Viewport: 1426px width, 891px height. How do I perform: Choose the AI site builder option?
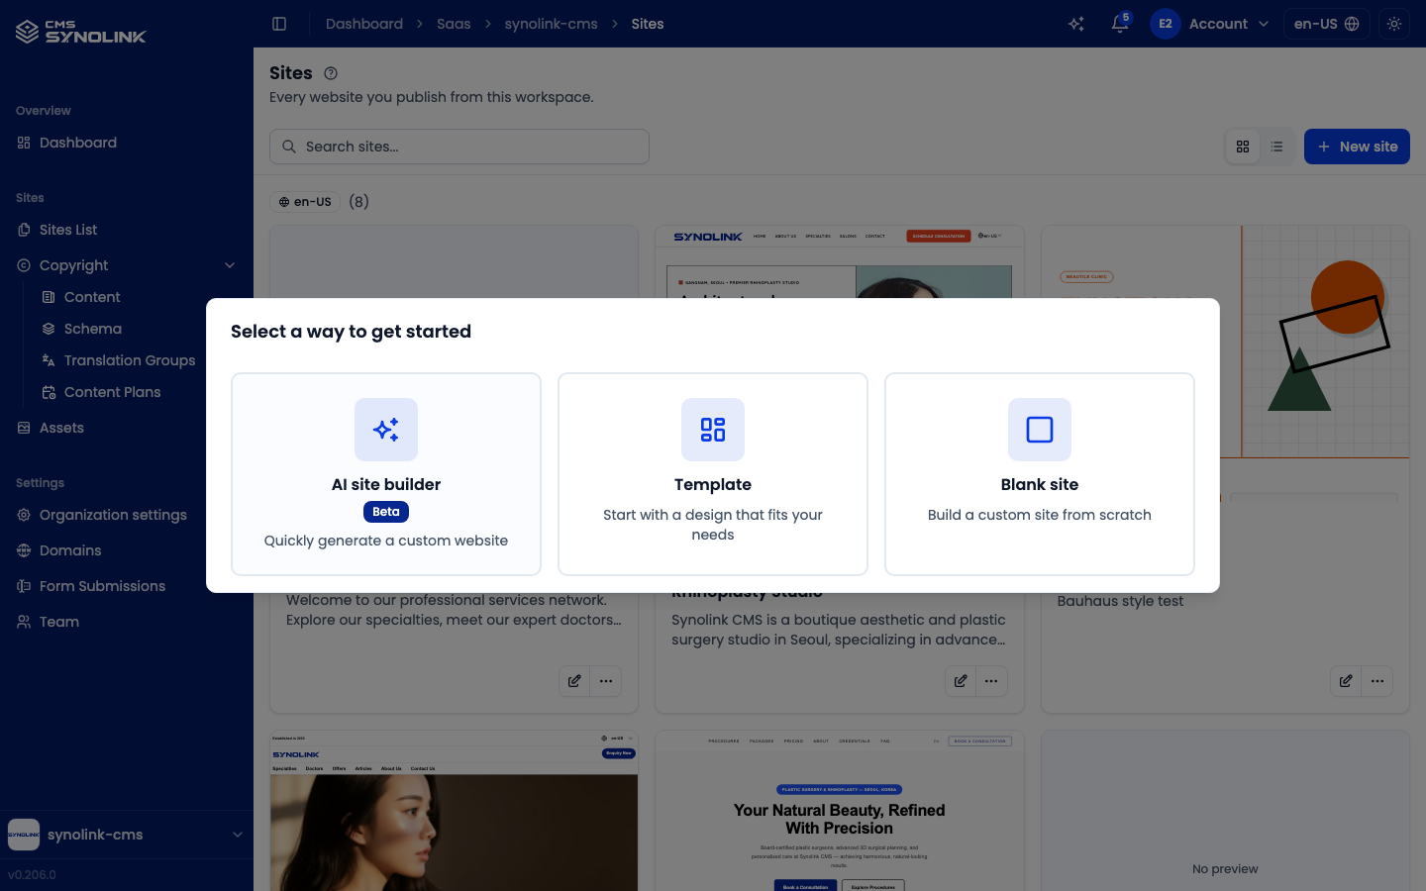click(386, 474)
